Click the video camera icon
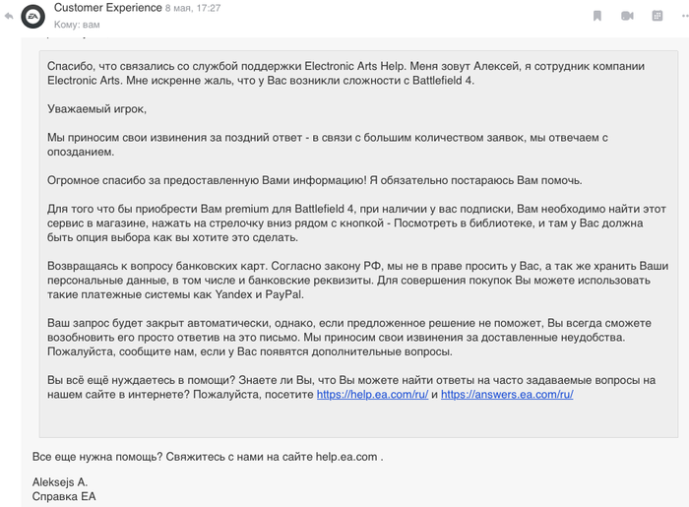The height and width of the screenshot is (507, 689). [x=627, y=16]
